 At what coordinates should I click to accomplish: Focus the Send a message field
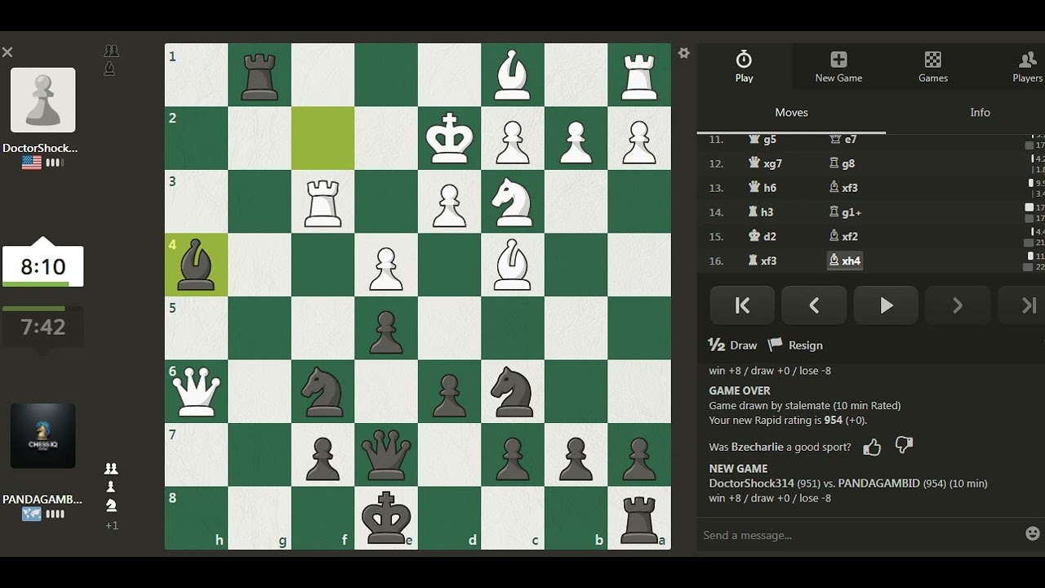pyautogui.click(x=857, y=535)
